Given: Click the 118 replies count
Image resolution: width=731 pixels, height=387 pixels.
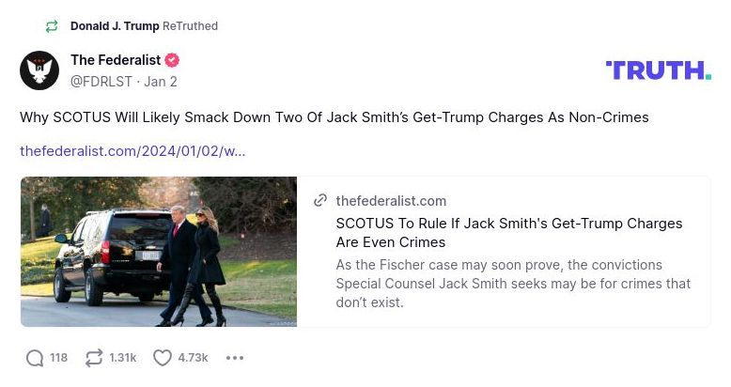Looking at the screenshot, I should click(x=58, y=358).
